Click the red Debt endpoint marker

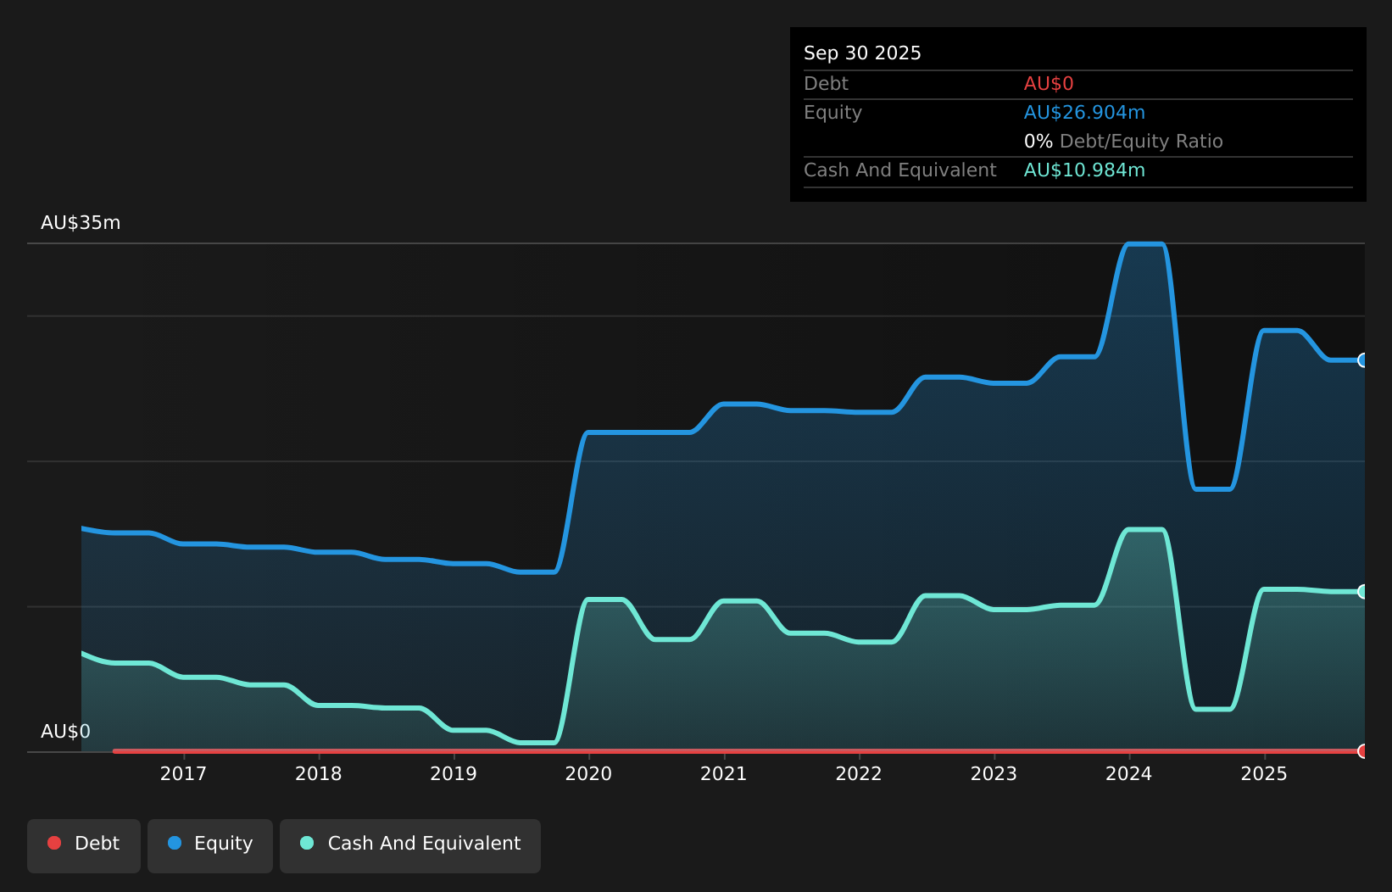[1363, 751]
